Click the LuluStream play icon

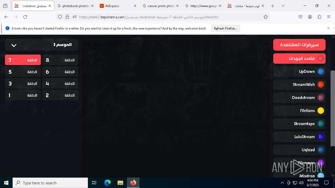[x=321, y=137]
